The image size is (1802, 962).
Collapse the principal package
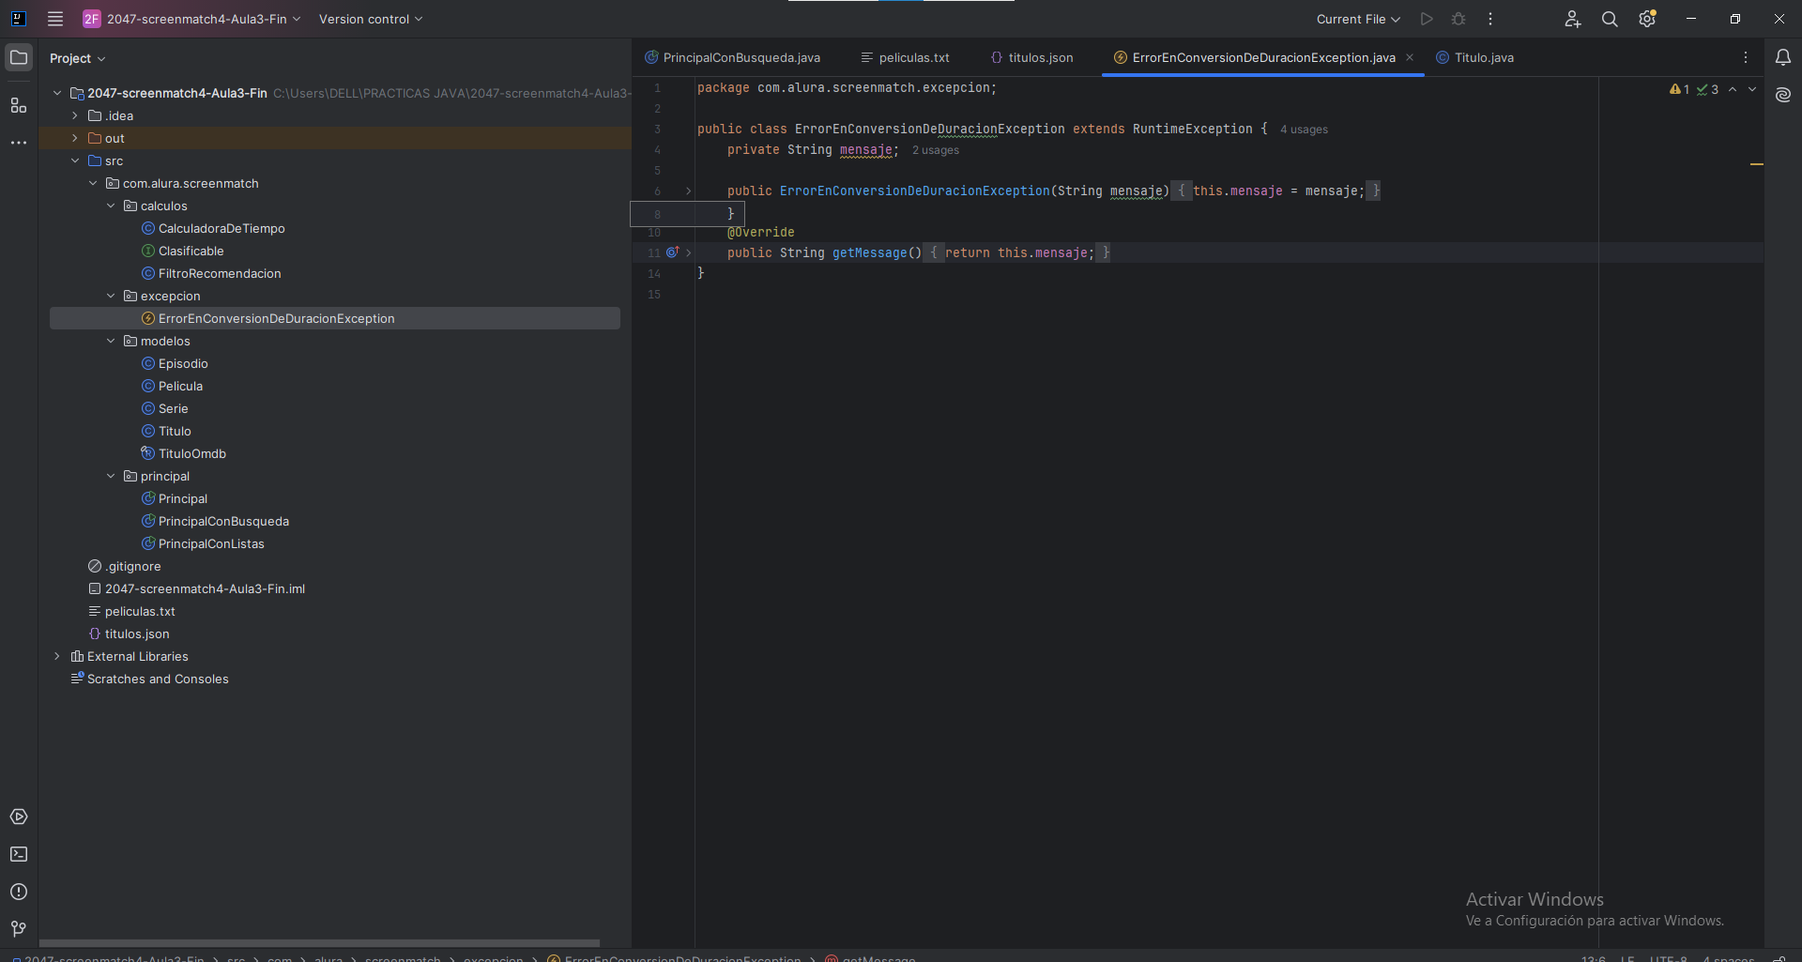pyautogui.click(x=111, y=476)
